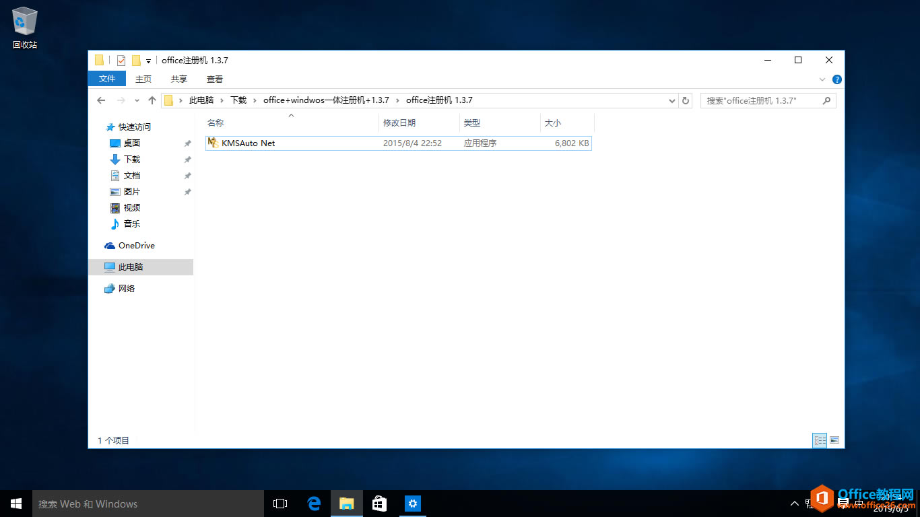This screenshot has width=920, height=517.
Task: Open 图片 in the navigation pane
Action: tap(131, 191)
